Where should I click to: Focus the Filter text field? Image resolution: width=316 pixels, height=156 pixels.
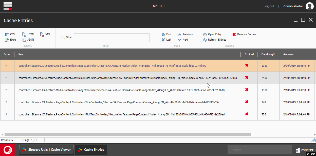tap(112, 38)
